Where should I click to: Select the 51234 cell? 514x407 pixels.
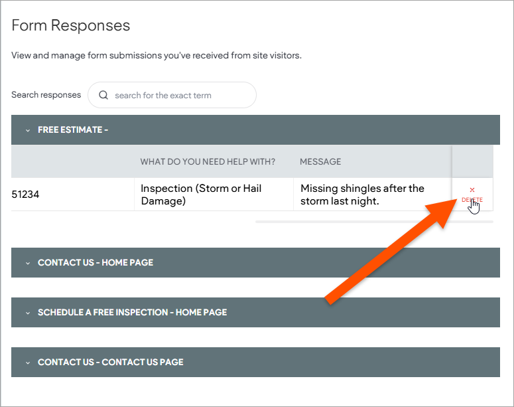(25, 195)
